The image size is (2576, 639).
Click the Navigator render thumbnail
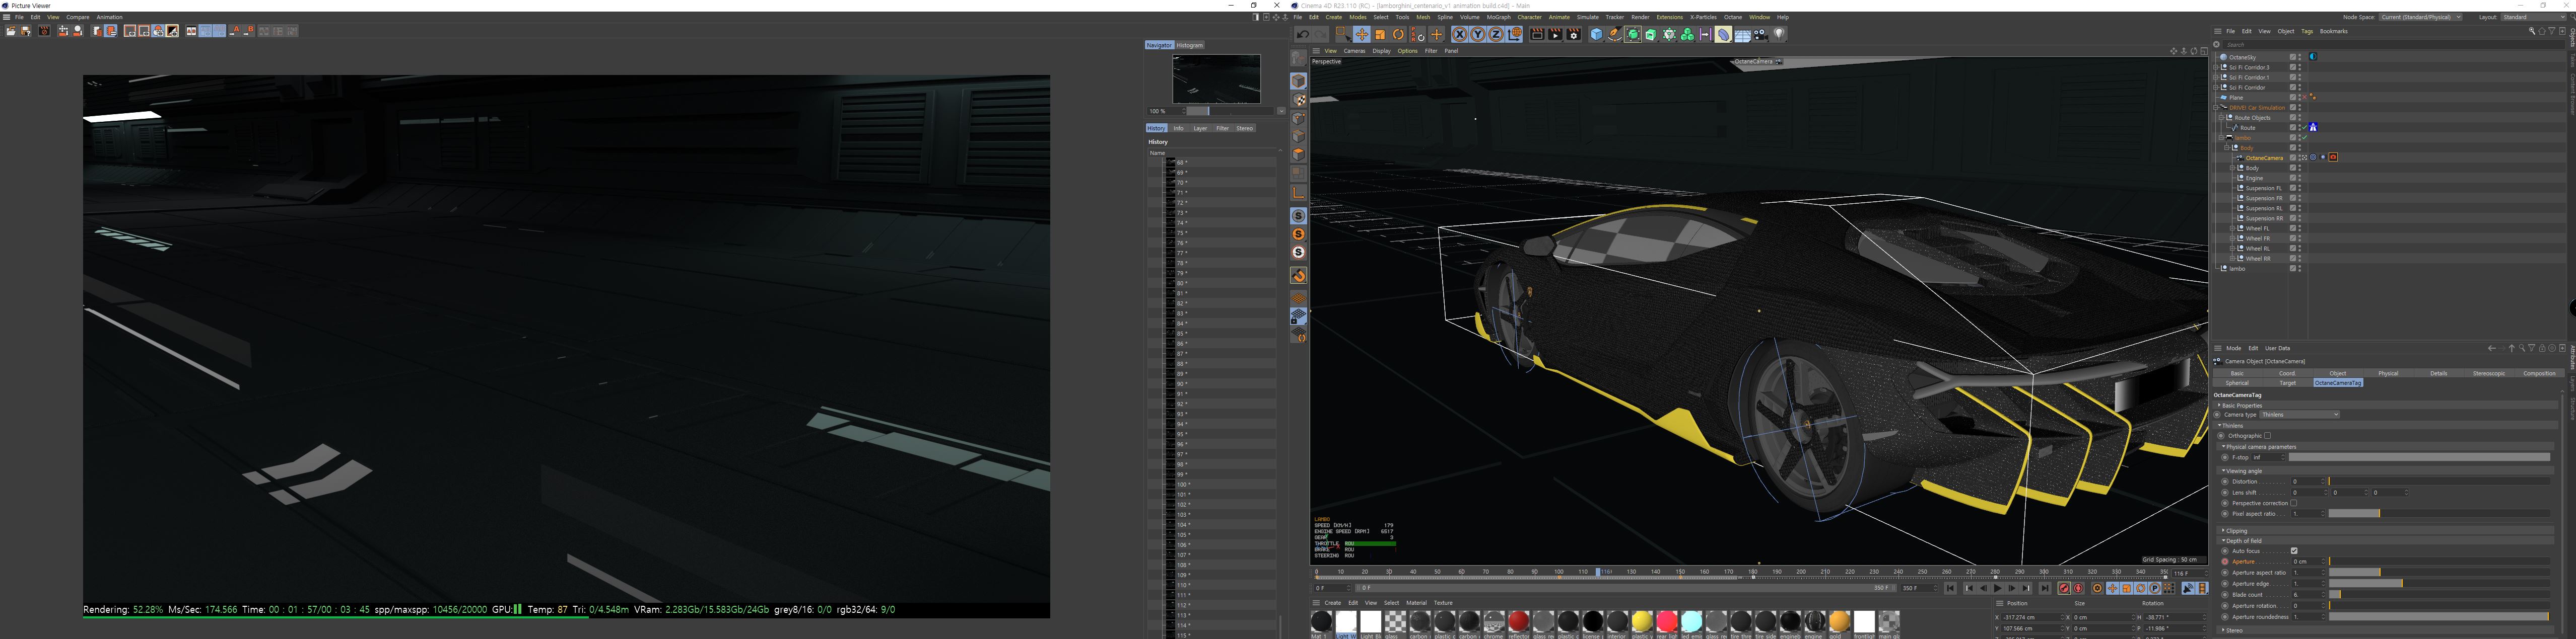coord(1216,79)
